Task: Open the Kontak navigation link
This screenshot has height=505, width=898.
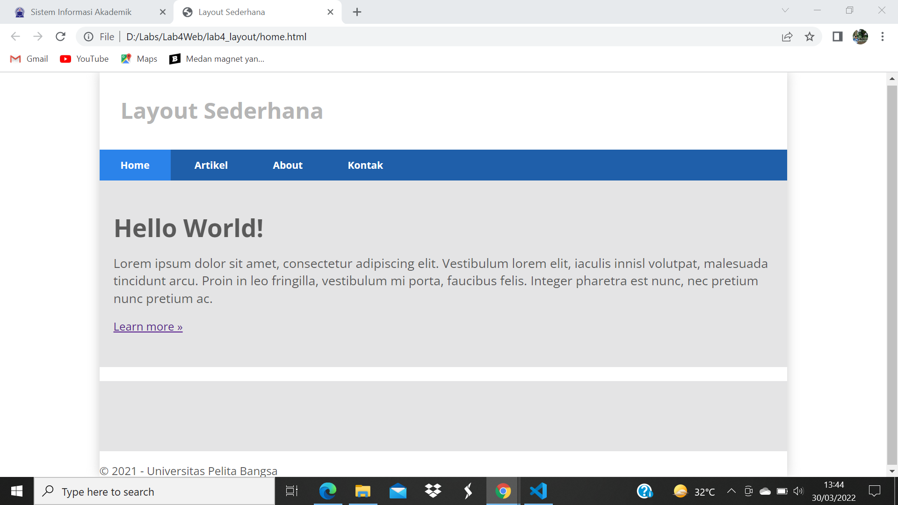Action: pyautogui.click(x=365, y=165)
